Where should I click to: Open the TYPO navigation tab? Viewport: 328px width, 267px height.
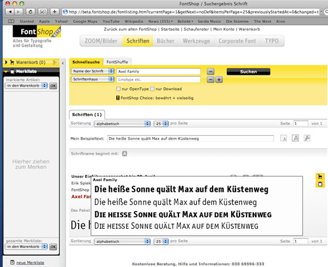coord(272,41)
